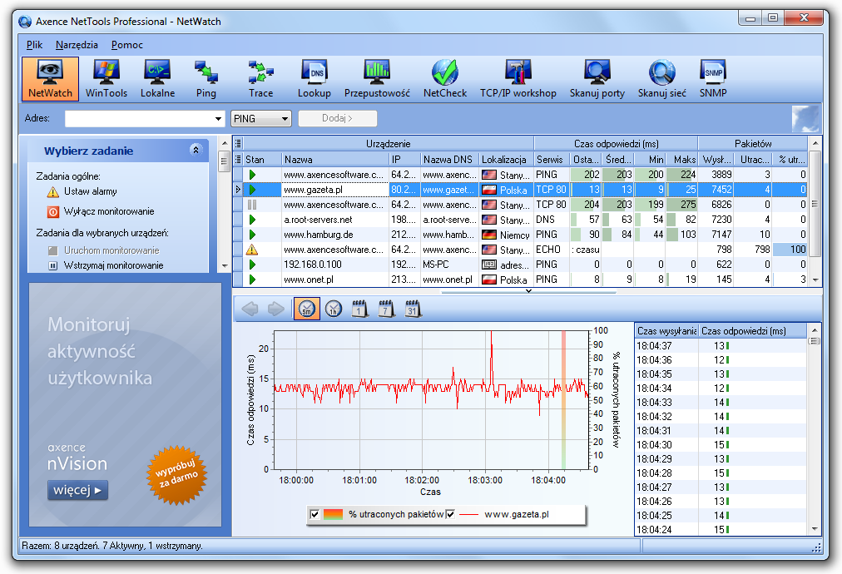Sort the table by the Serwis column
Screen dimensions: 842x574
552,160
